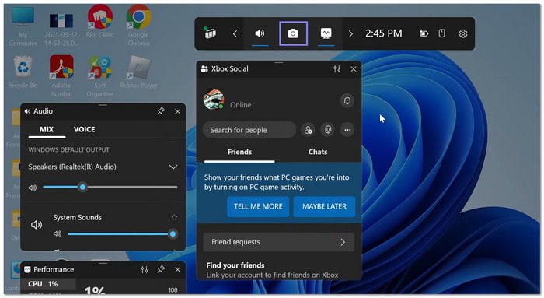
Task: Click the Xbox Social title people icon
Action: pos(204,68)
